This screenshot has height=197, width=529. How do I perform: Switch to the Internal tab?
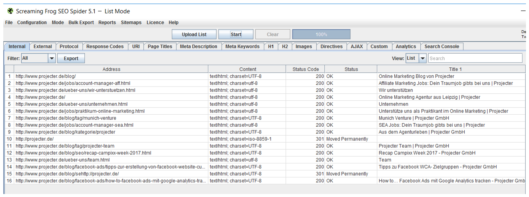[17, 46]
